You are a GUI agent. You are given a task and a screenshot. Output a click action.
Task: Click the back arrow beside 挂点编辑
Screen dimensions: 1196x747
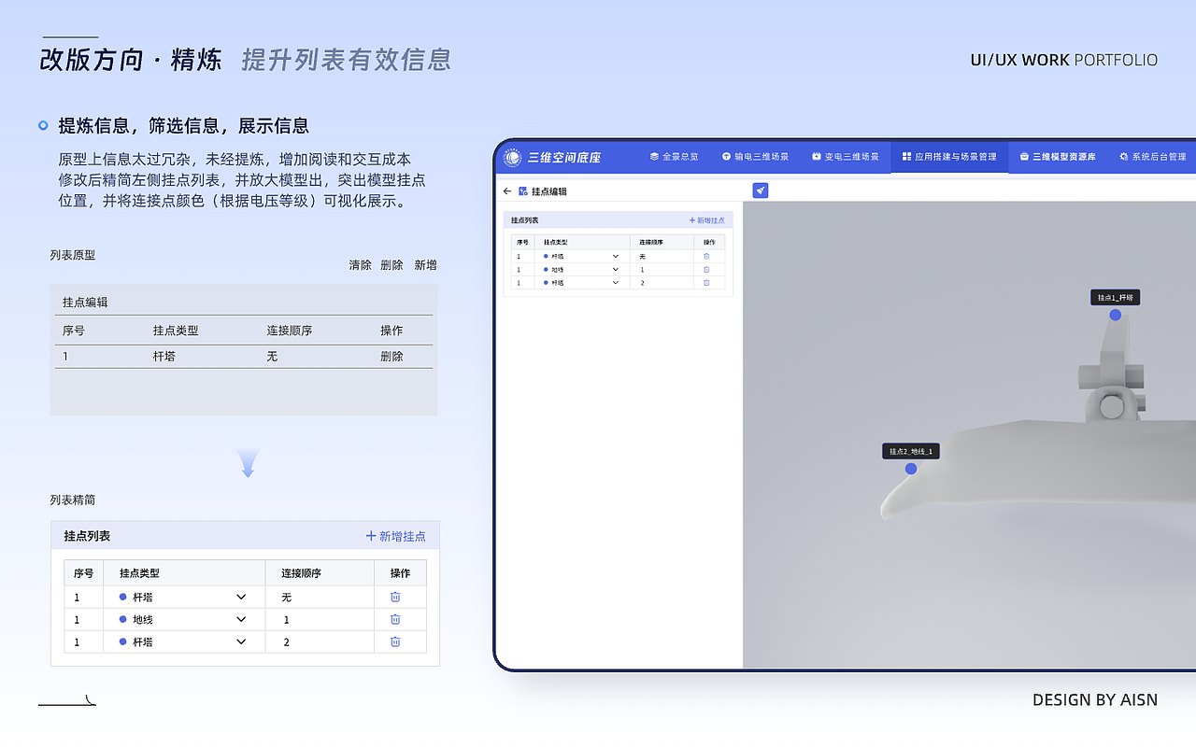[x=508, y=190]
